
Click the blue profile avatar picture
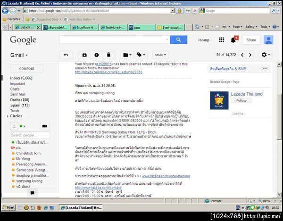coord(268,40)
